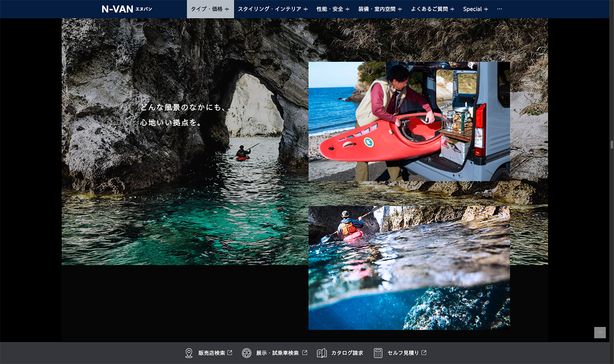
Task: Click the steering wheel test-drive icon
Action: click(x=247, y=353)
